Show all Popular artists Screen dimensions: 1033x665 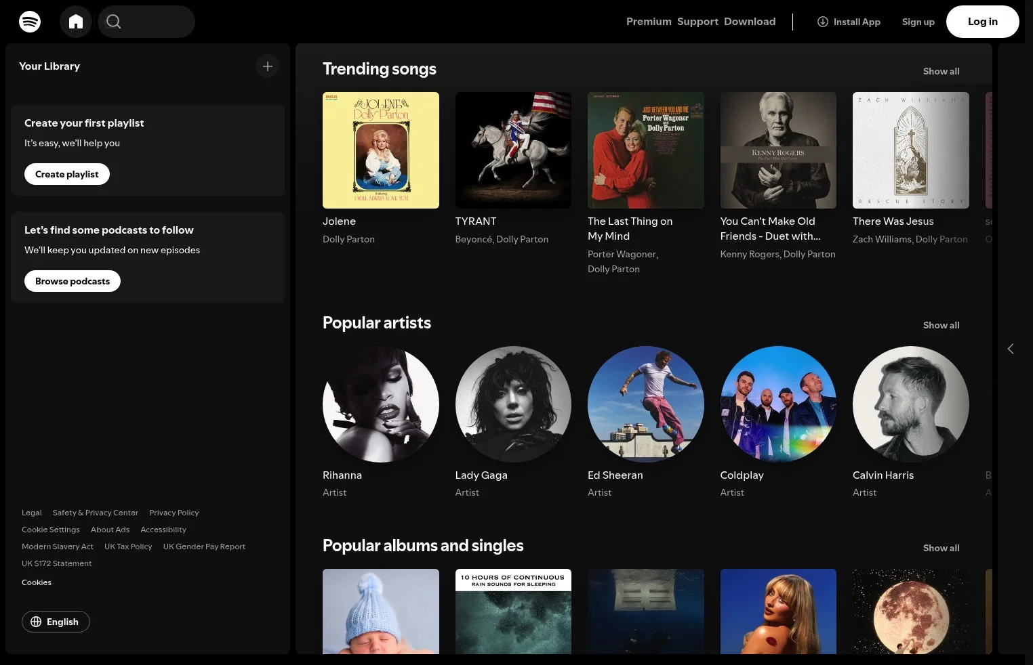click(x=941, y=325)
